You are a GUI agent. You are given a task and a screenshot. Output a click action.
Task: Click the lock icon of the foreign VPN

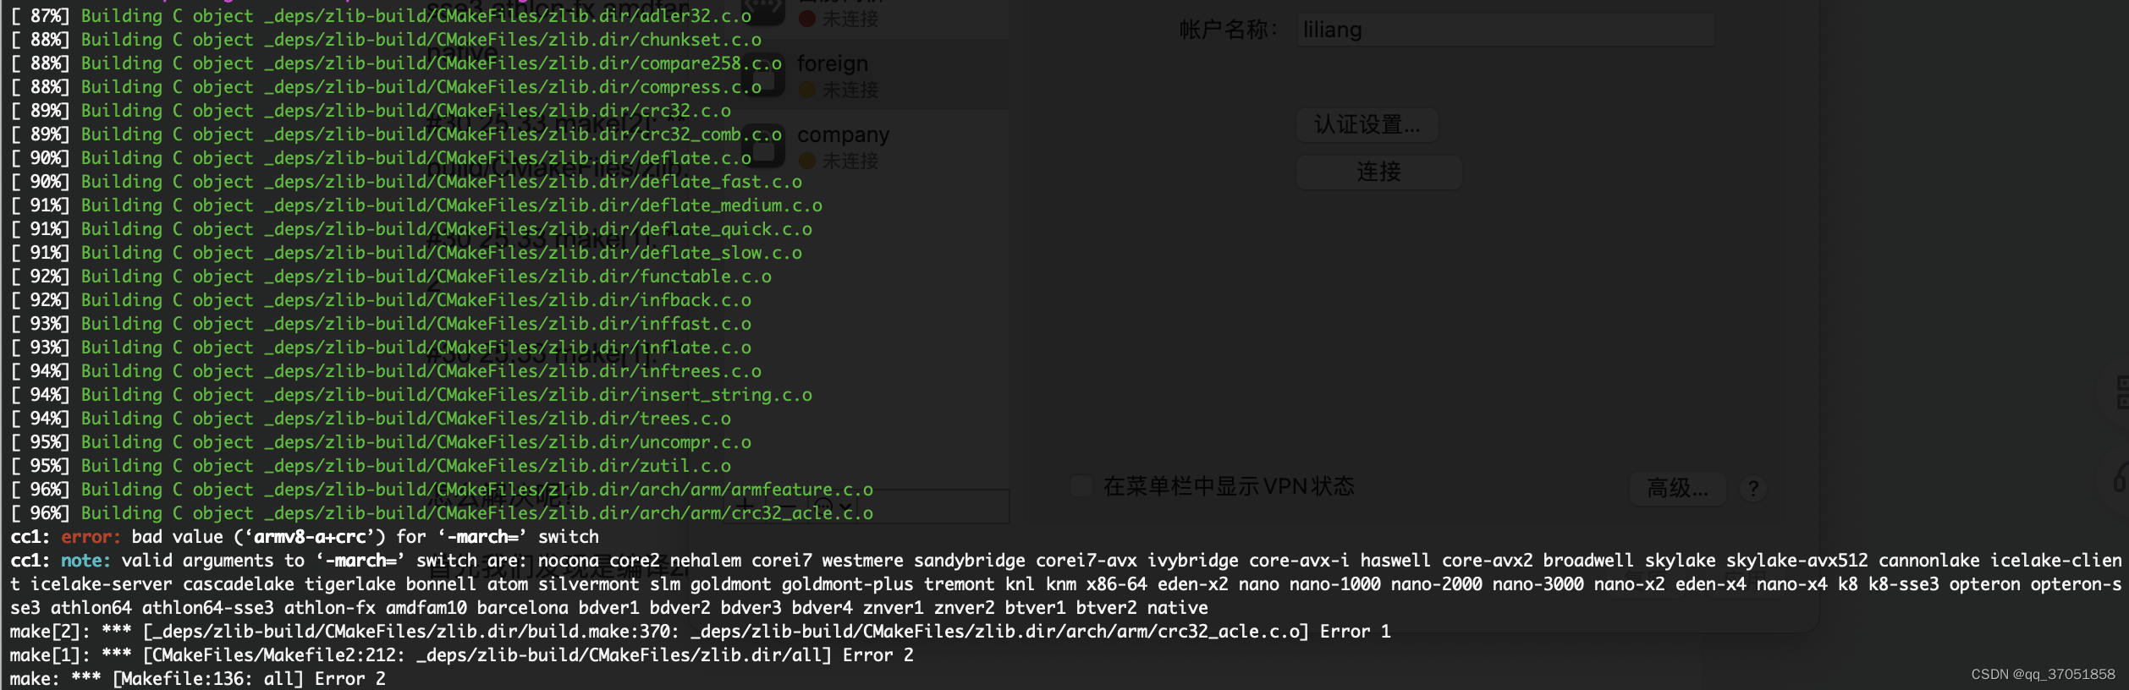tap(764, 74)
